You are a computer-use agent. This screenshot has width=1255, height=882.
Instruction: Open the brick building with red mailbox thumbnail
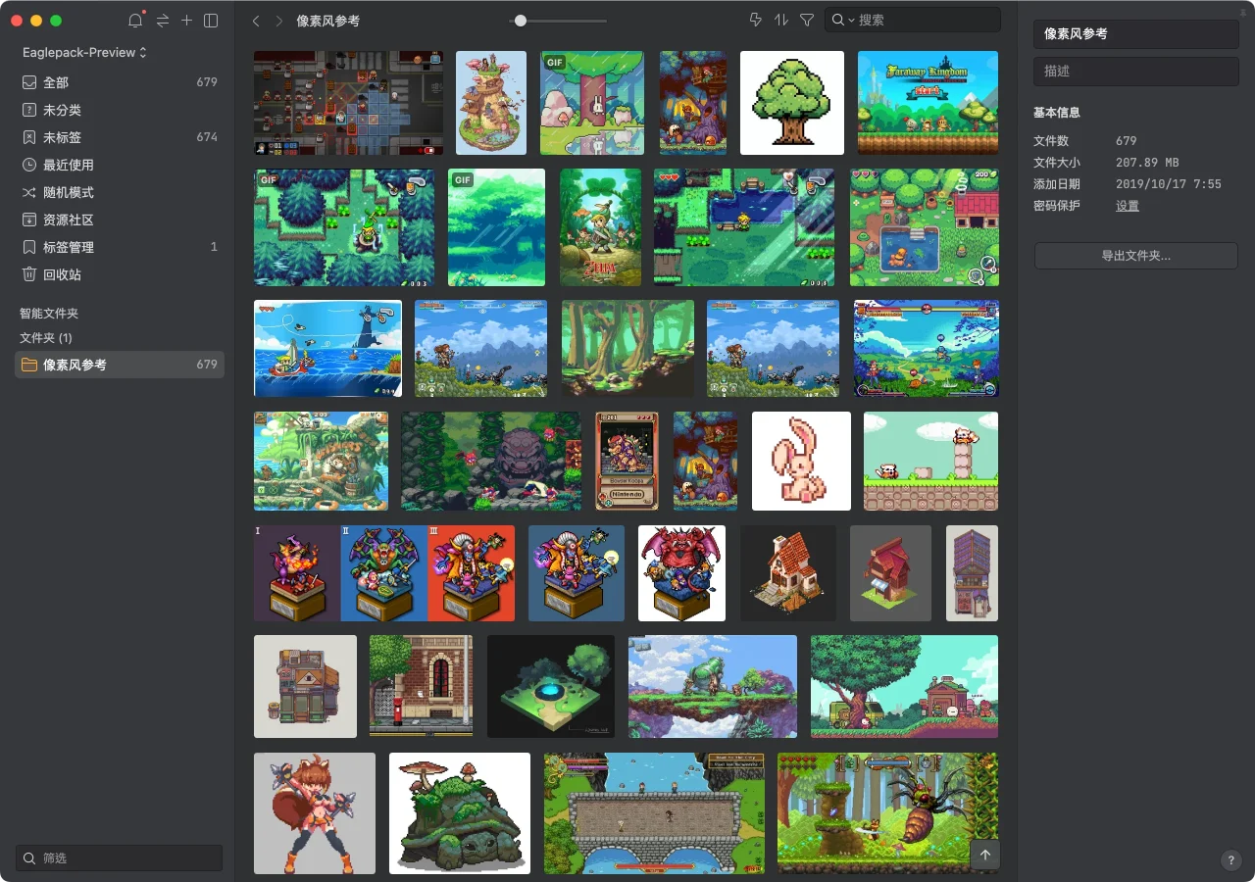coord(422,686)
